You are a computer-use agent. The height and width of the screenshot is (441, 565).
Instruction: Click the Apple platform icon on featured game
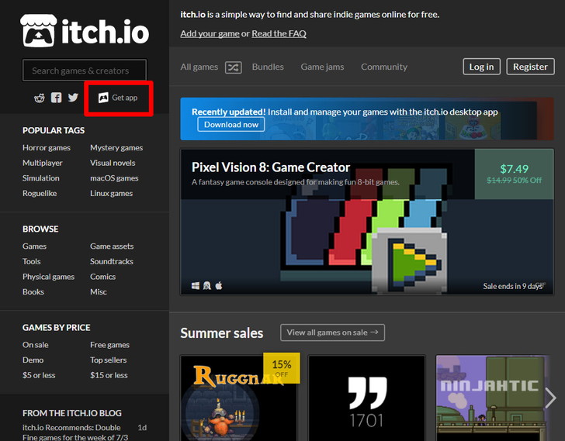(219, 286)
